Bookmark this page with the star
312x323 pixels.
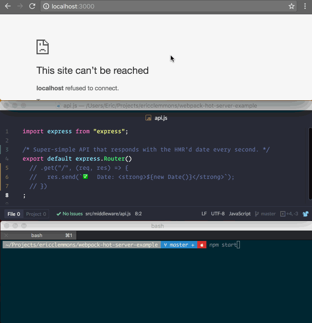(292, 7)
